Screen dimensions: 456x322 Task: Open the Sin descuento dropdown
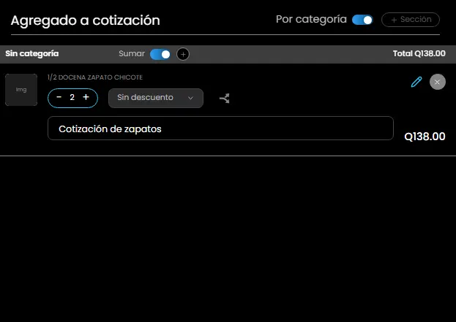coord(156,98)
